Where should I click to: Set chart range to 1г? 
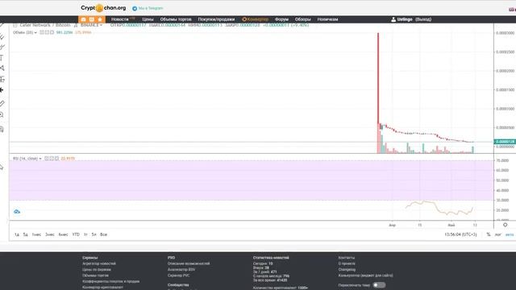tap(85, 234)
